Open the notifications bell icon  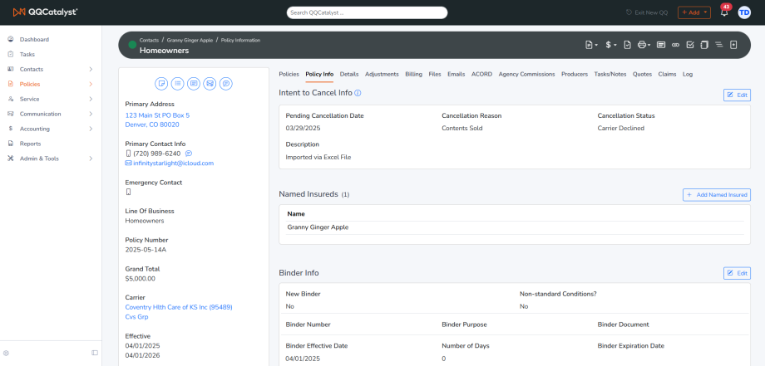coord(724,12)
